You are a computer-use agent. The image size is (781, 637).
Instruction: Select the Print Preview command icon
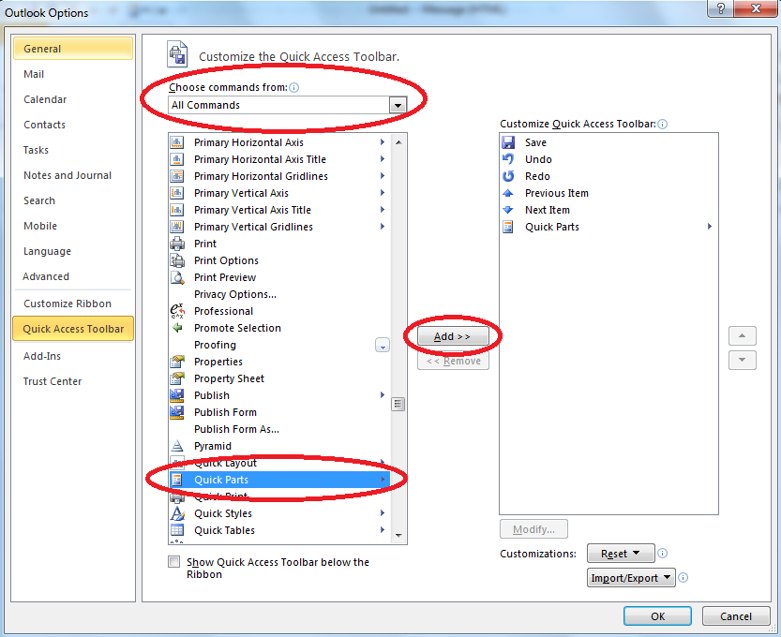(176, 277)
